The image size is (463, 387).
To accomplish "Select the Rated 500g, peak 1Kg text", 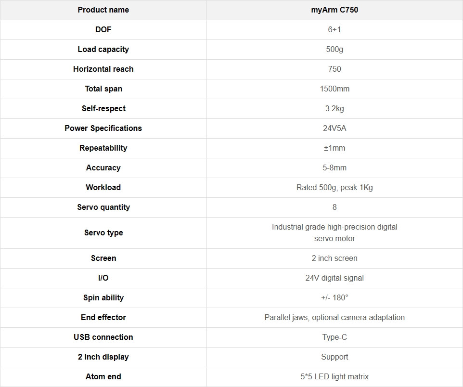I will (x=334, y=188).
